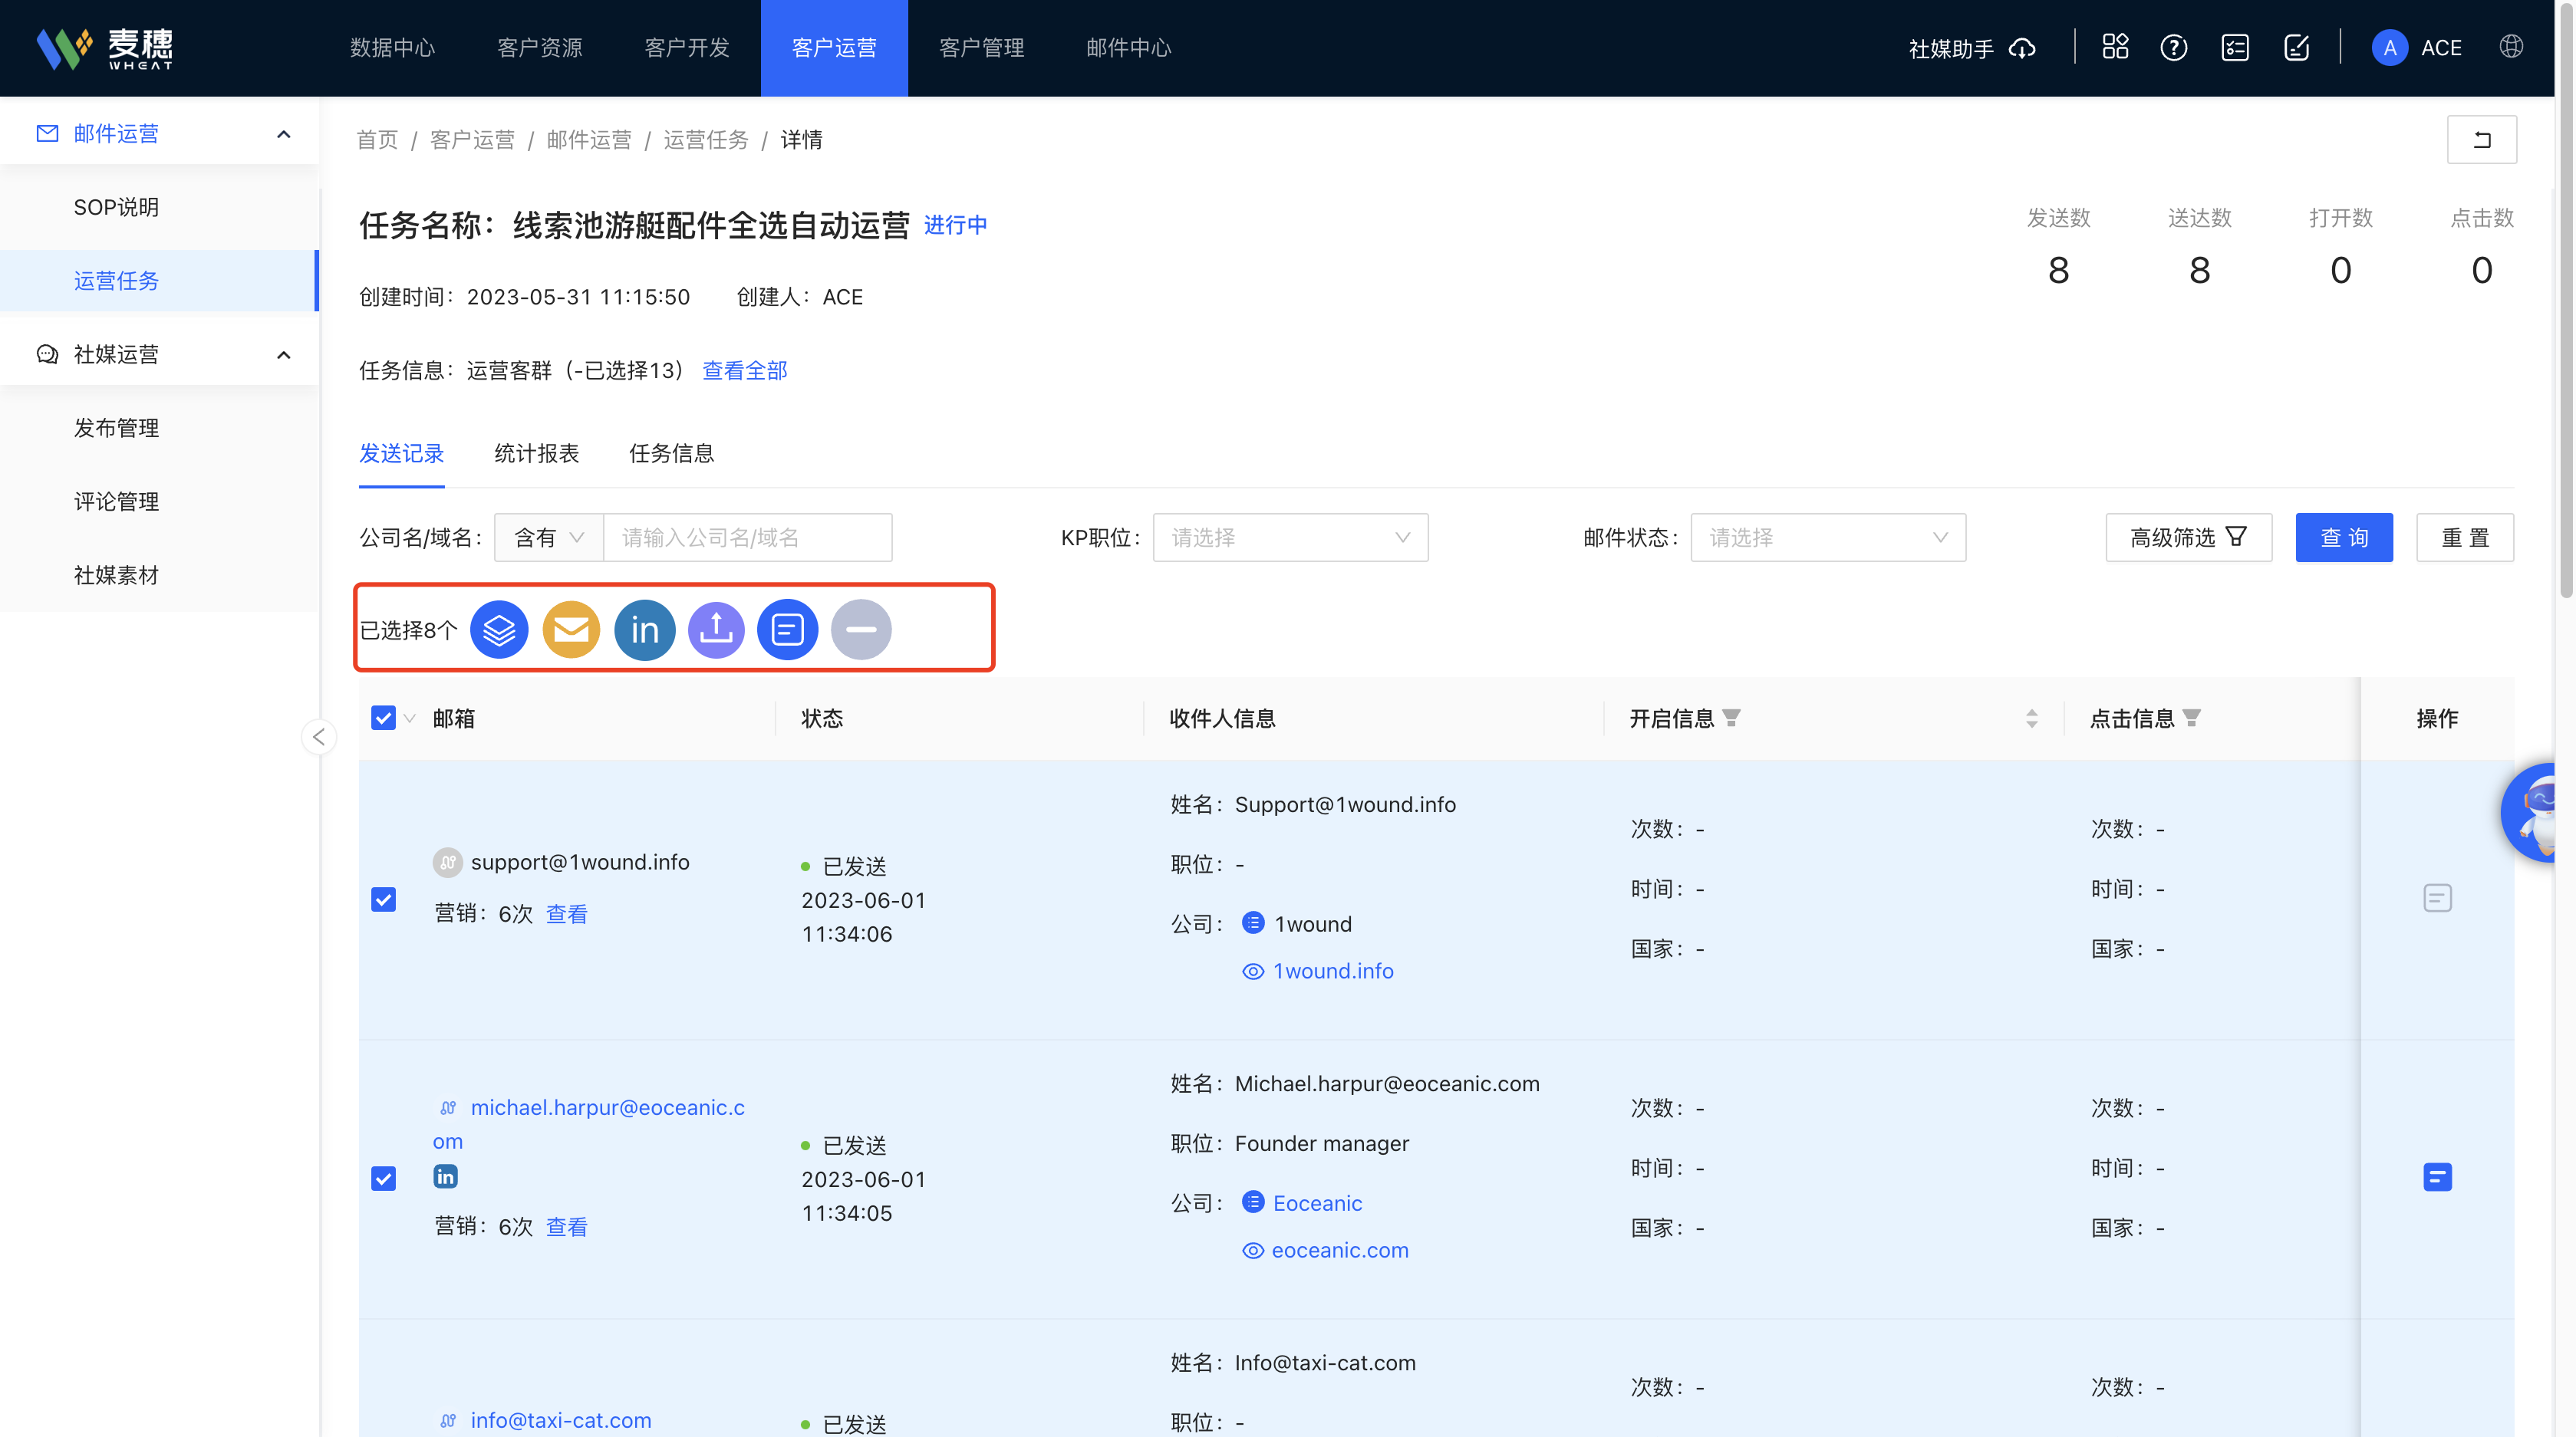Collapse the 邮件运营 sidebar section
This screenshot has height=1437, width=2576.
pos(284,134)
